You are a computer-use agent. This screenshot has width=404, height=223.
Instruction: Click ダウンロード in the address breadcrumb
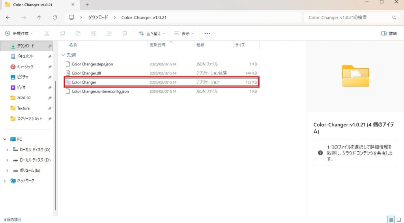[97, 18]
